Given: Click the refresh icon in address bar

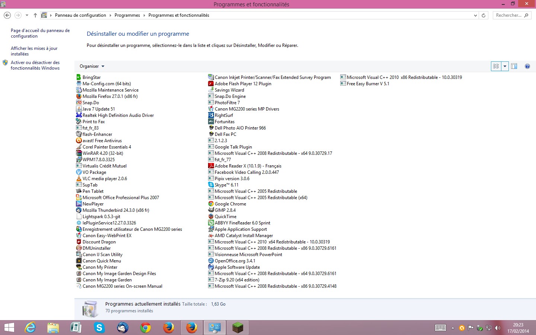Looking at the screenshot, I should [x=484, y=15].
